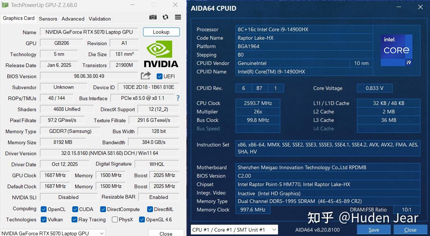Viewport: 430px width, 236px height.
Task: Click the GB206 GPU value
Action: pos(62,43)
